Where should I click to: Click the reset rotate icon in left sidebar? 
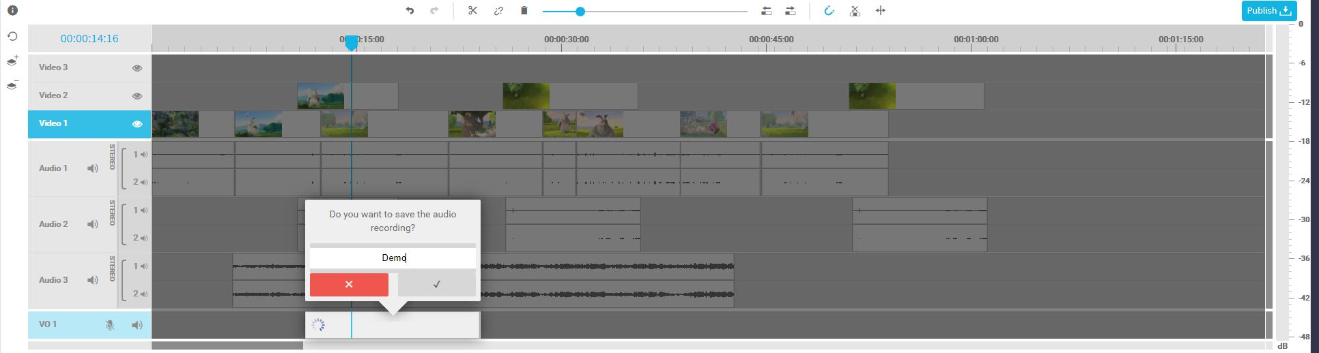pyautogui.click(x=12, y=36)
